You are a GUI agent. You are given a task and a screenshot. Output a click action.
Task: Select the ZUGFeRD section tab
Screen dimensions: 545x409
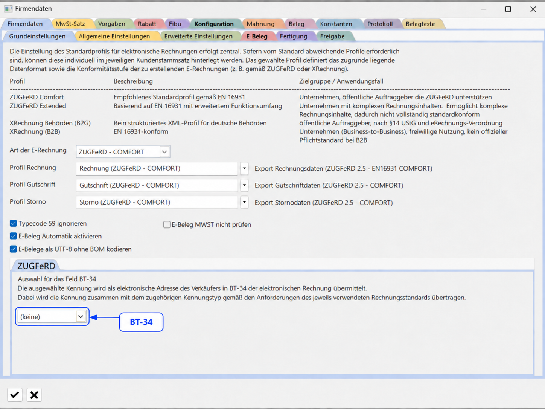coord(36,266)
